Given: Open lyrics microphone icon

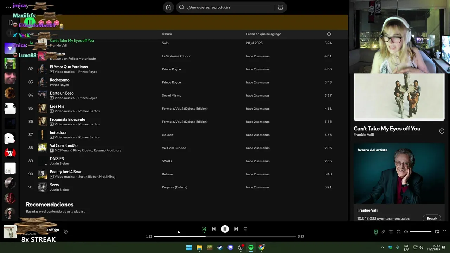Looking at the screenshot, I should (383, 232).
